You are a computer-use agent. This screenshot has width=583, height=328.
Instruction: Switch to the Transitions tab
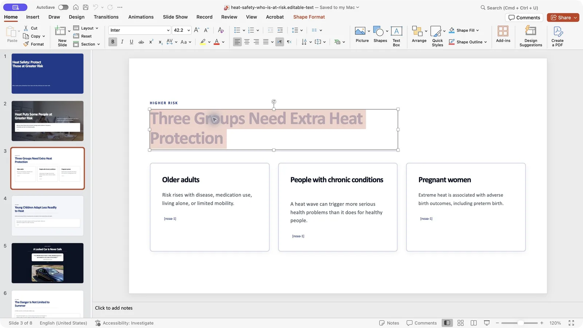point(106,17)
